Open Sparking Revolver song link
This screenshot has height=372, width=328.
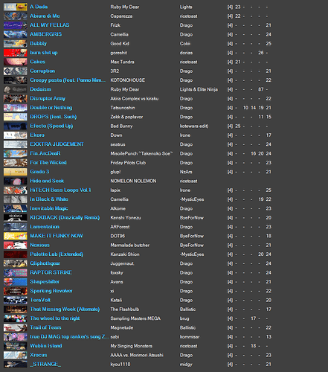click(51, 291)
